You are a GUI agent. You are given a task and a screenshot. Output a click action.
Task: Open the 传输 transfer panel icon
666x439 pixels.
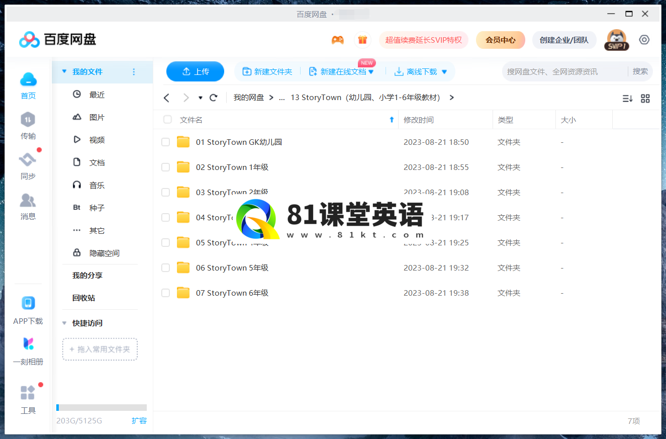click(28, 120)
